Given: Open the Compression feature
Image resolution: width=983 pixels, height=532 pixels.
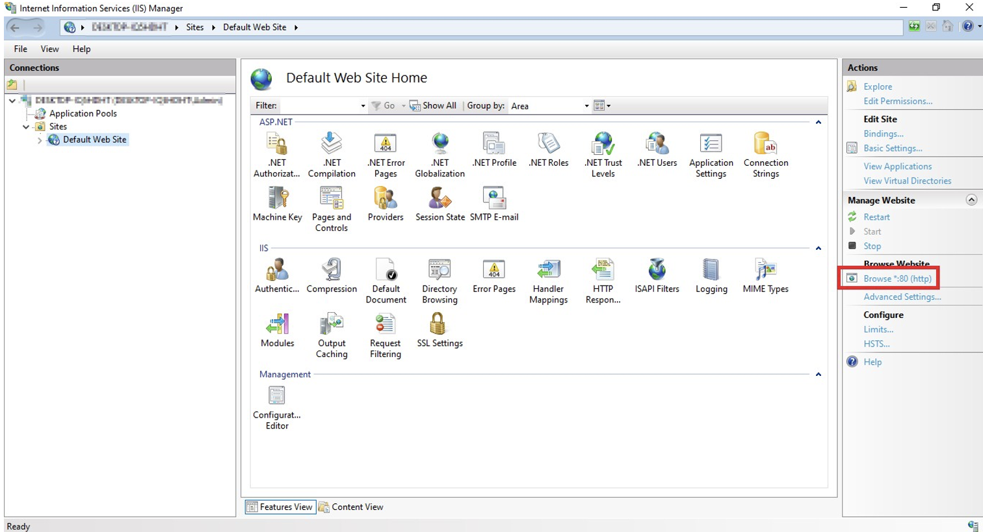Looking at the screenshot, I should [x=332, y=276].
